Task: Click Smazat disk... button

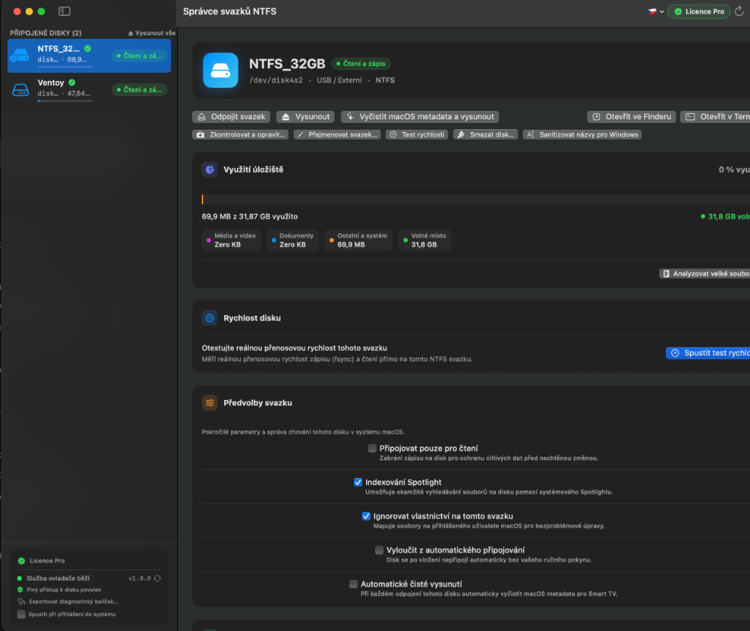Action: pos(485,134)
